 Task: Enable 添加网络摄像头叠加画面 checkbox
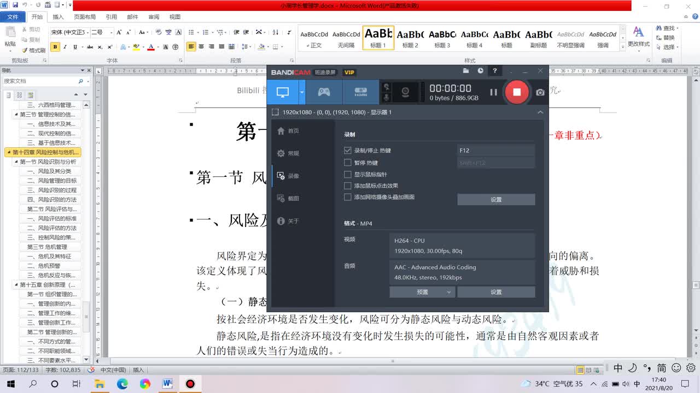pyautogui.click(x=347, y=197)
